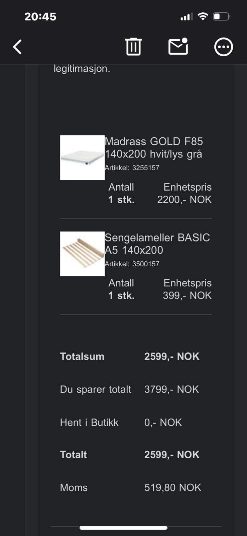Go back with the left chevron

17,47
